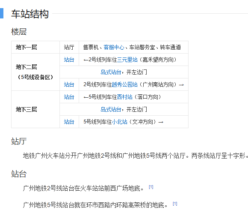Click the (滘口方向) text

point(148,97)
